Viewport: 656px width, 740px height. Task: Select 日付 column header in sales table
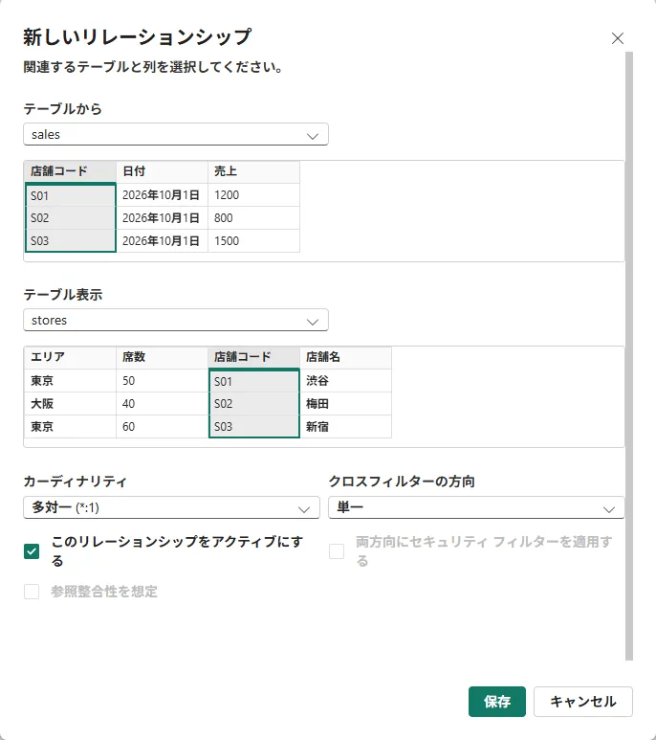163,171
